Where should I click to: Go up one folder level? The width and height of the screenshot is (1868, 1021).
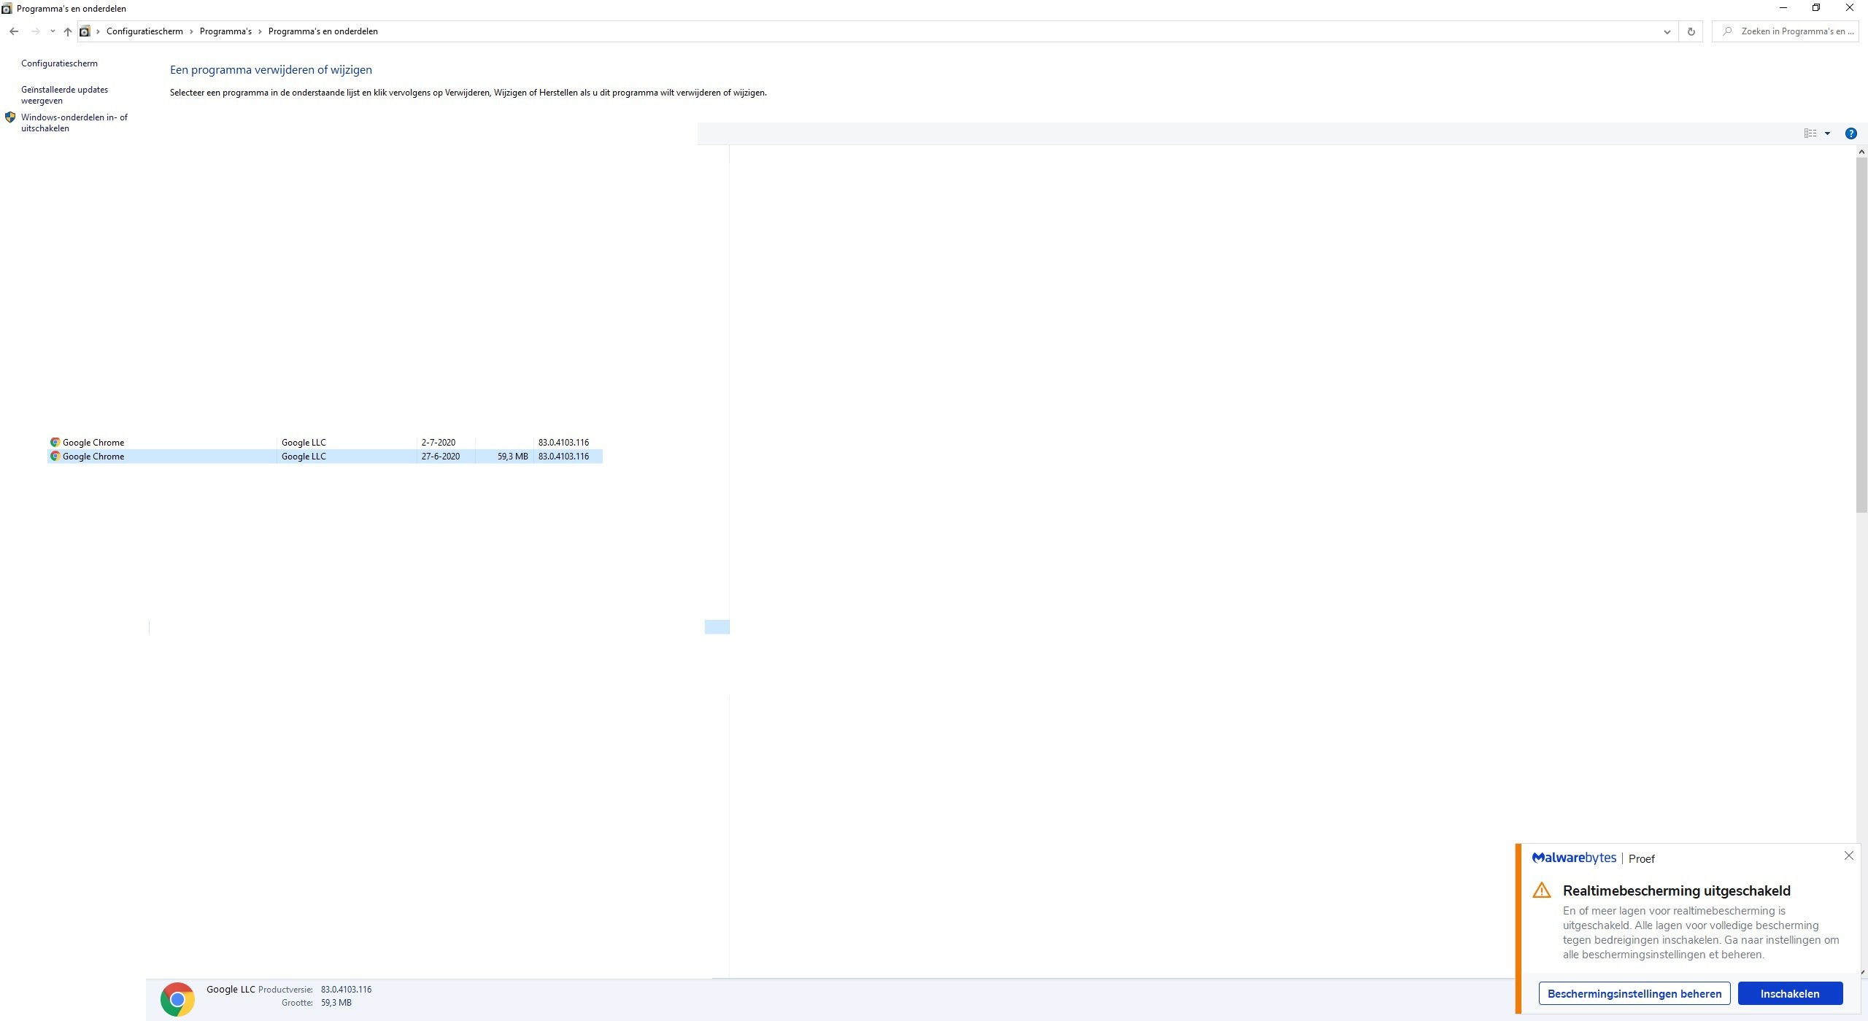point(68,31)
